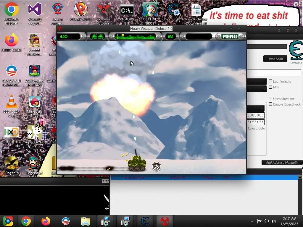Check Enable Speedhack option
303x227 pixels.
(270, 104)
